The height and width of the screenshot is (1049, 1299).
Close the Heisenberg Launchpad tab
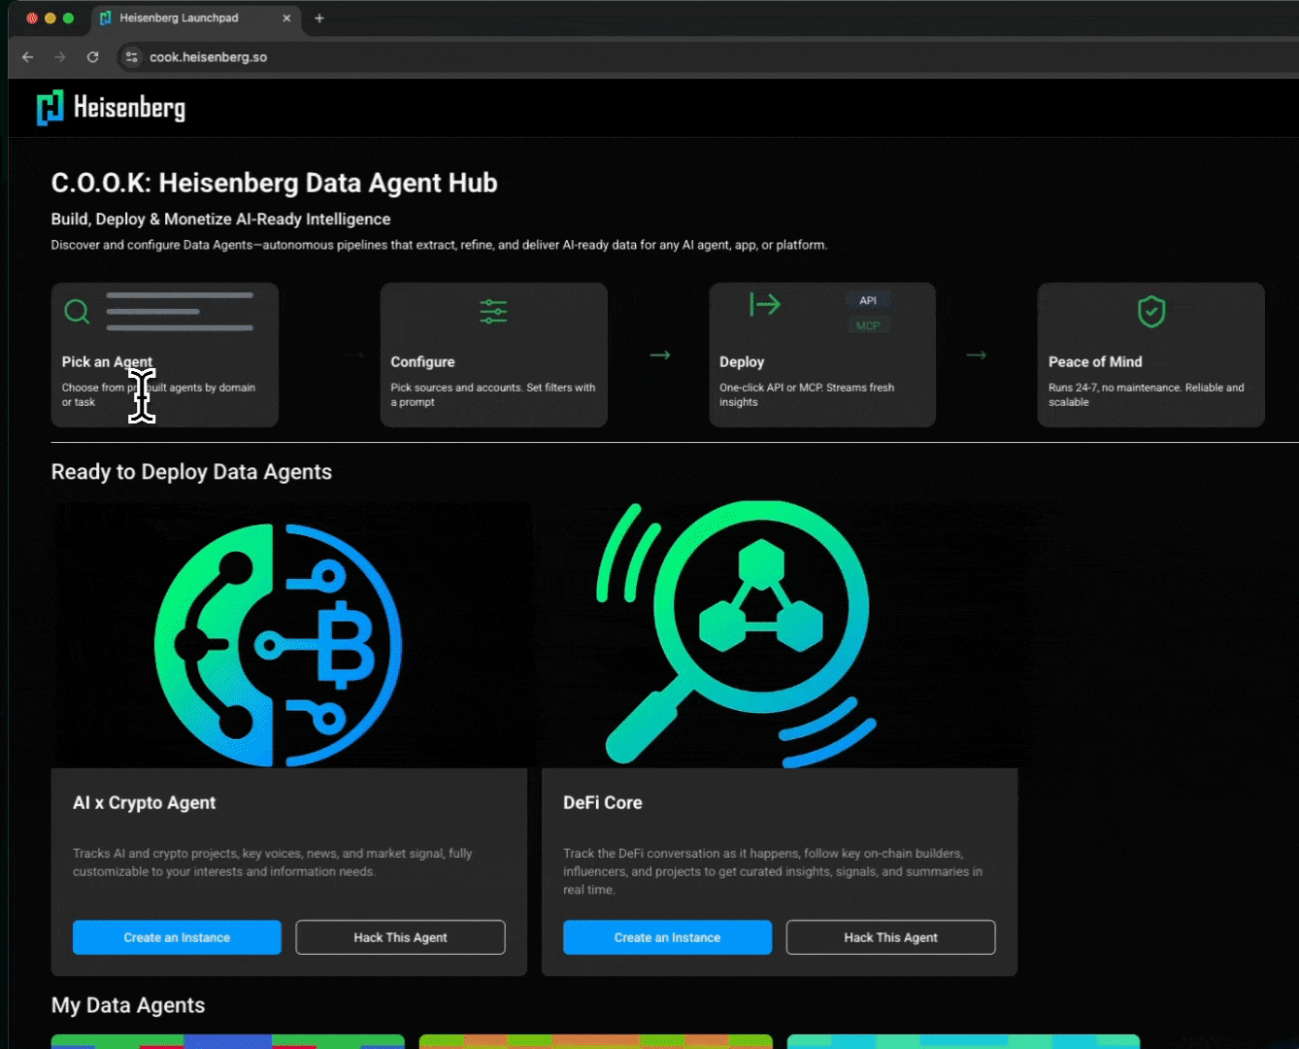coord(286,17)
